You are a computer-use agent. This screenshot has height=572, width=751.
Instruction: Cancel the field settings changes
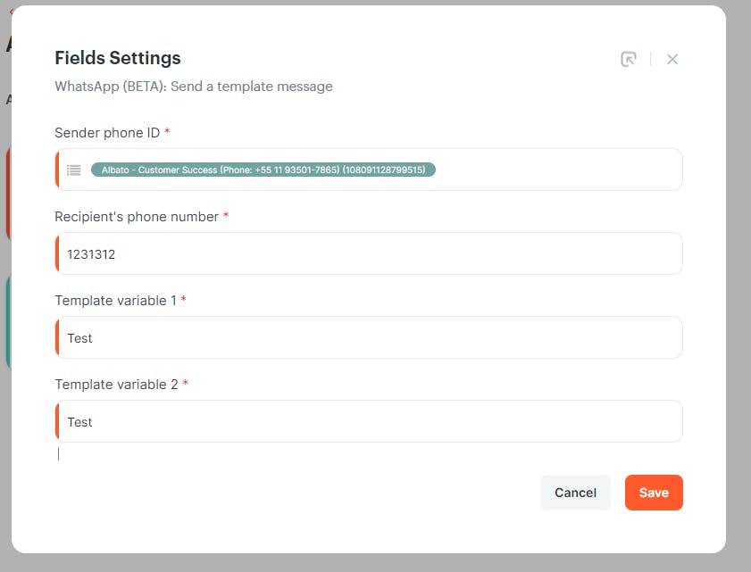coord(575,493)
